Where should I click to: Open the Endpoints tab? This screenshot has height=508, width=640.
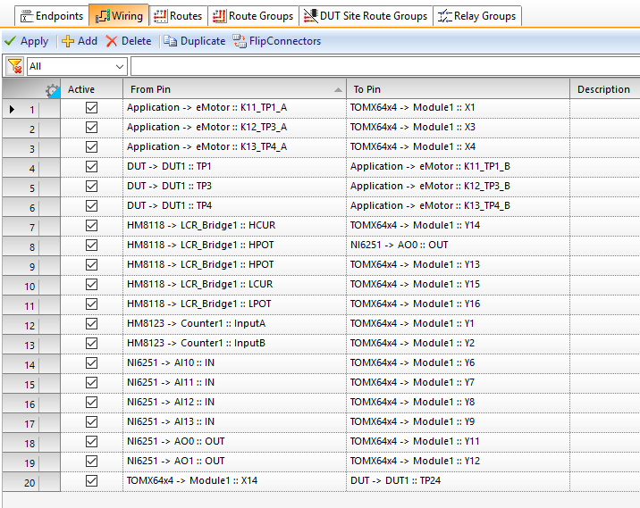pos(52,16)
